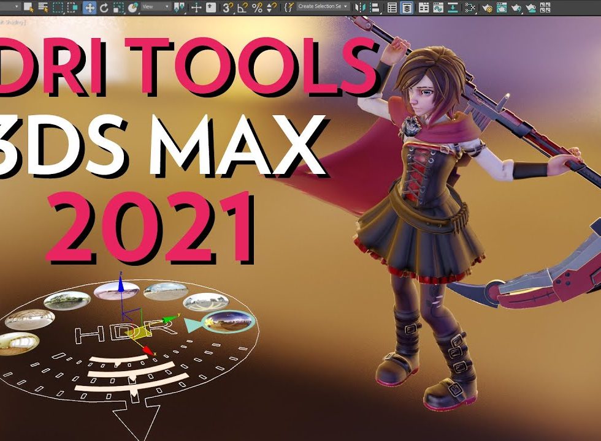Click the Align tool icon
Viewport: 601px width, 441px height.
pos(375,7)
